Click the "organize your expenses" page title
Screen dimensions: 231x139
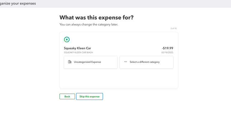[18, 4]
